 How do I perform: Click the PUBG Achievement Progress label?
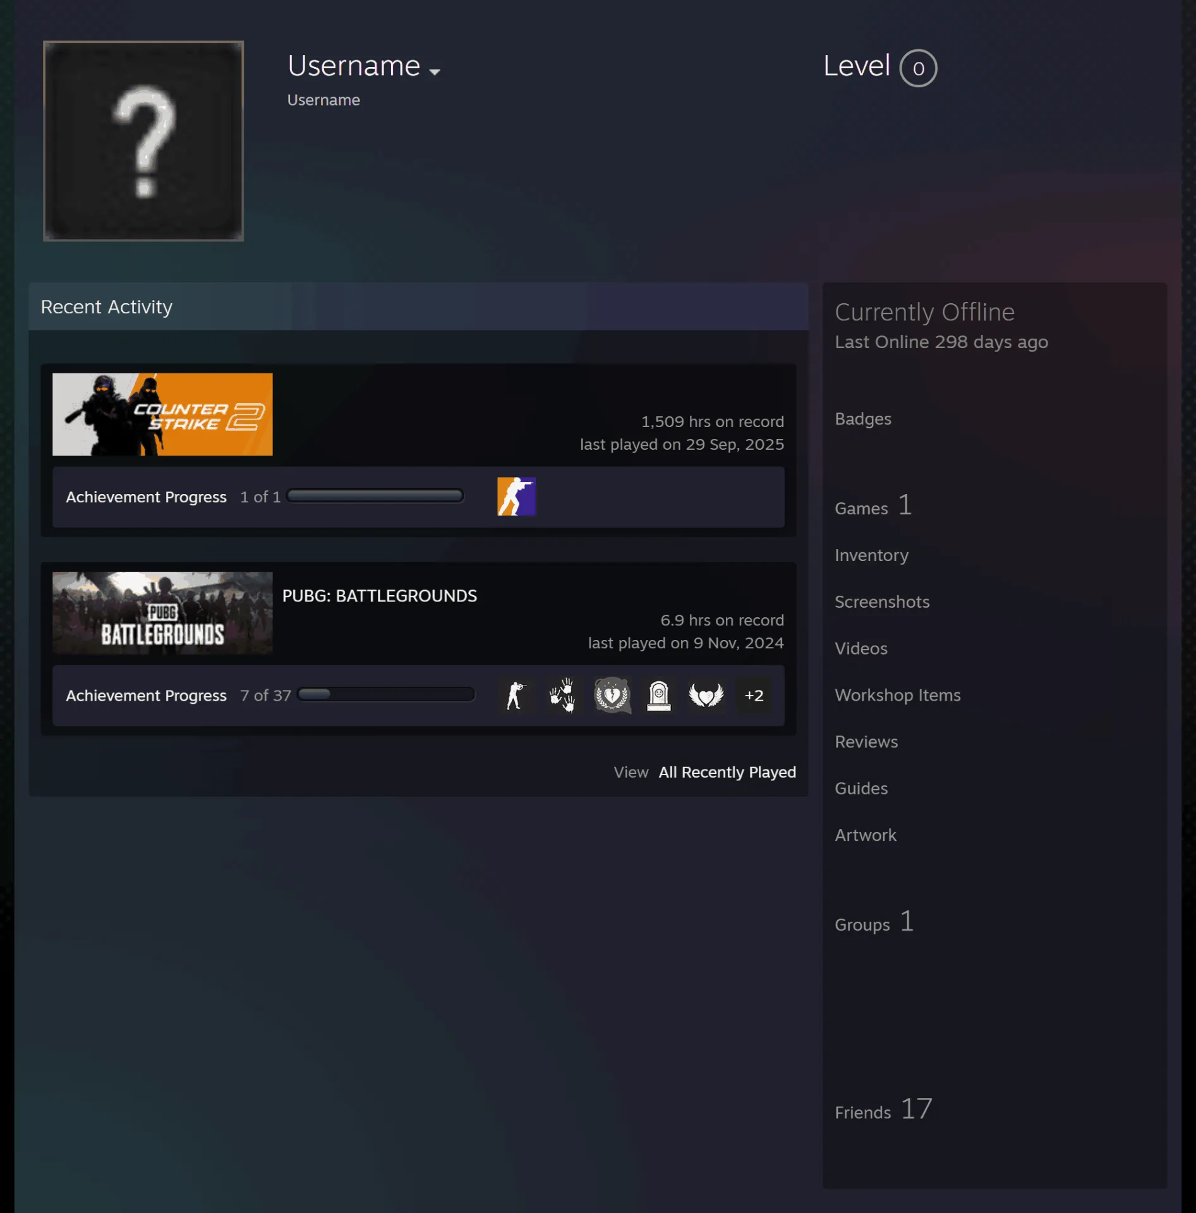[146, 696]
